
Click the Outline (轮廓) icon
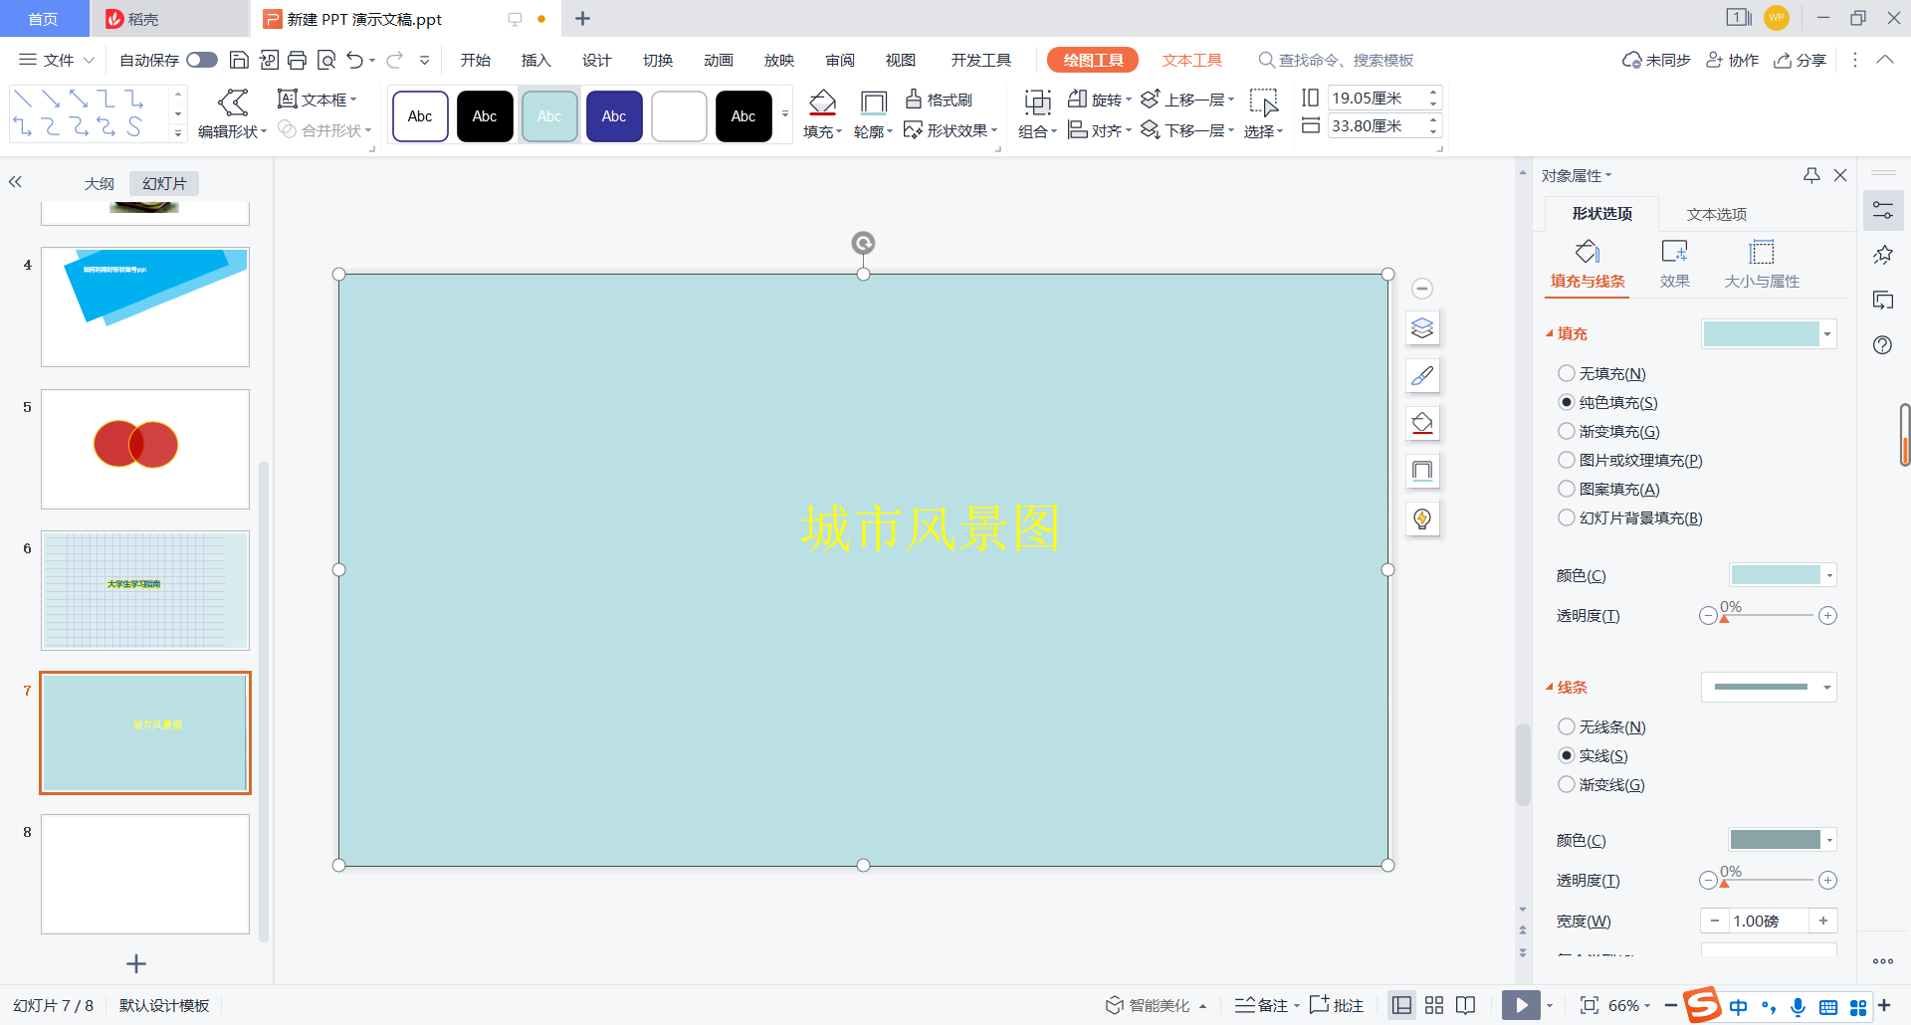(x=873, y=102)
